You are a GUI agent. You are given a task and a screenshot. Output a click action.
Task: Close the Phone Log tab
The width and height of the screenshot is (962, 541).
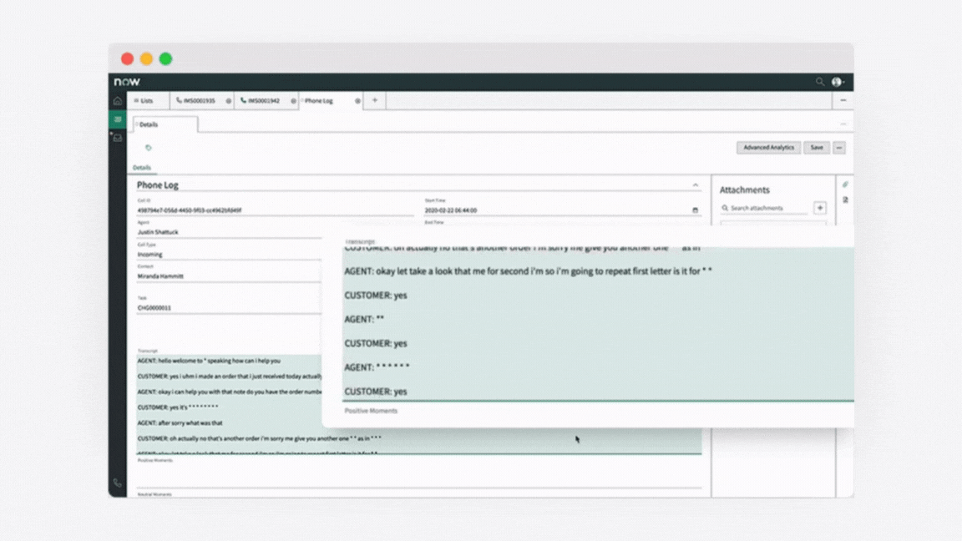(357, 100)
